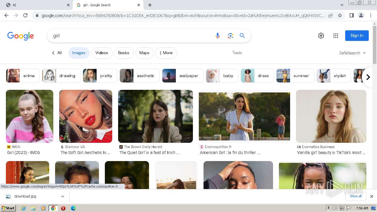Filter by the pretty chip
The height and width of the screenshot is (212, 377).
(100, 76)
